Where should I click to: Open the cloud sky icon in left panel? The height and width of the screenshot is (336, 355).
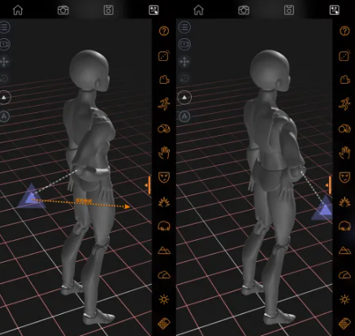click(x=164, y=275)
